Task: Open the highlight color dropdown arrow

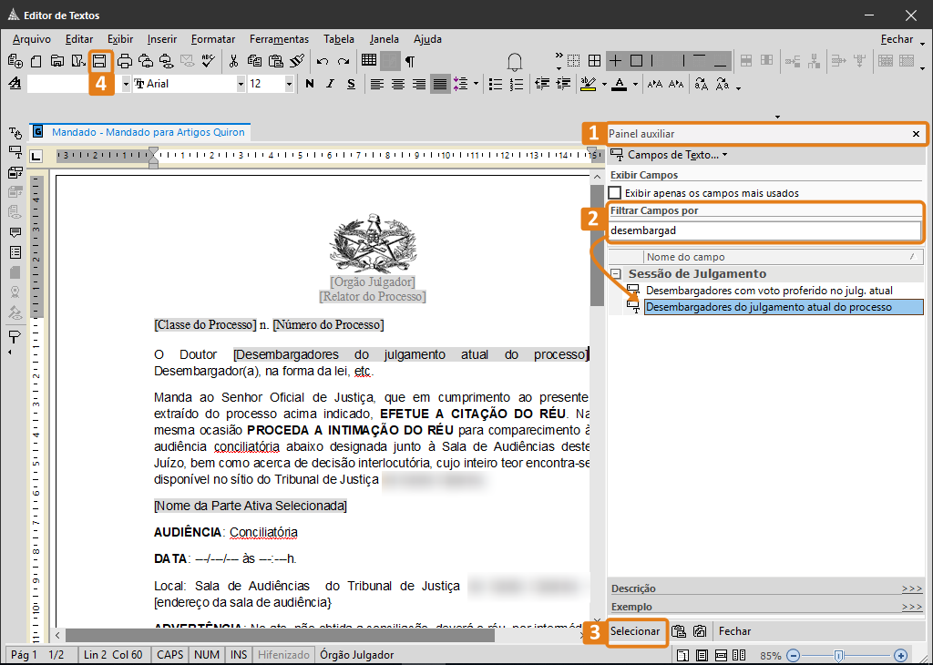Action: pos(605,85)
